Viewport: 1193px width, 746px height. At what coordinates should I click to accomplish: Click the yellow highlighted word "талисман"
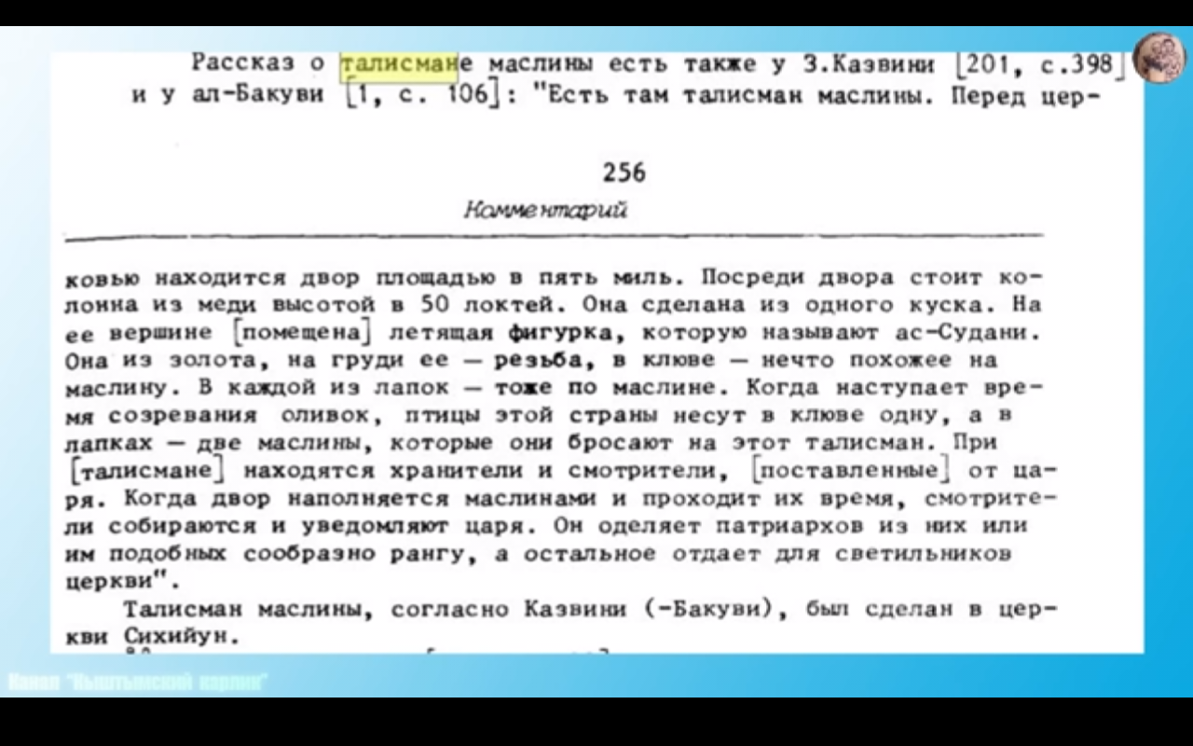401,63
